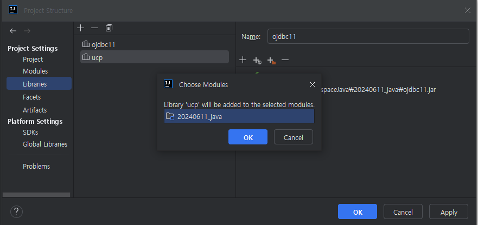Select ucp library in list
The height and width of the screenshot is (225, 478).
click(155, 57)
